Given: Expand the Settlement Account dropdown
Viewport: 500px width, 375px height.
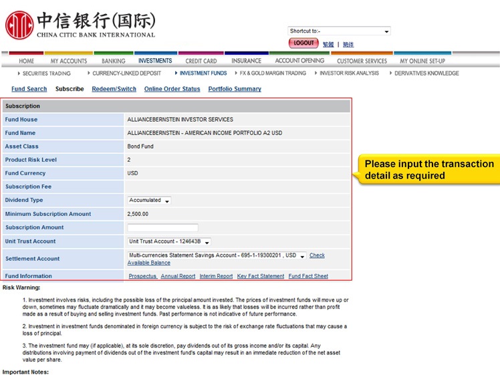Looking at the screenshot, I should (x=217, y=255).
